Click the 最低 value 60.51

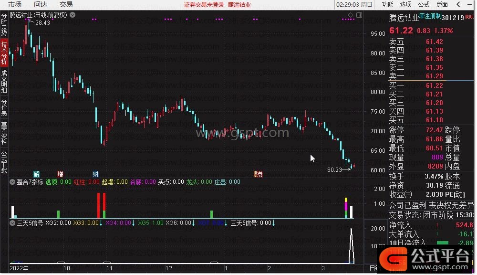tap(435, 148)
